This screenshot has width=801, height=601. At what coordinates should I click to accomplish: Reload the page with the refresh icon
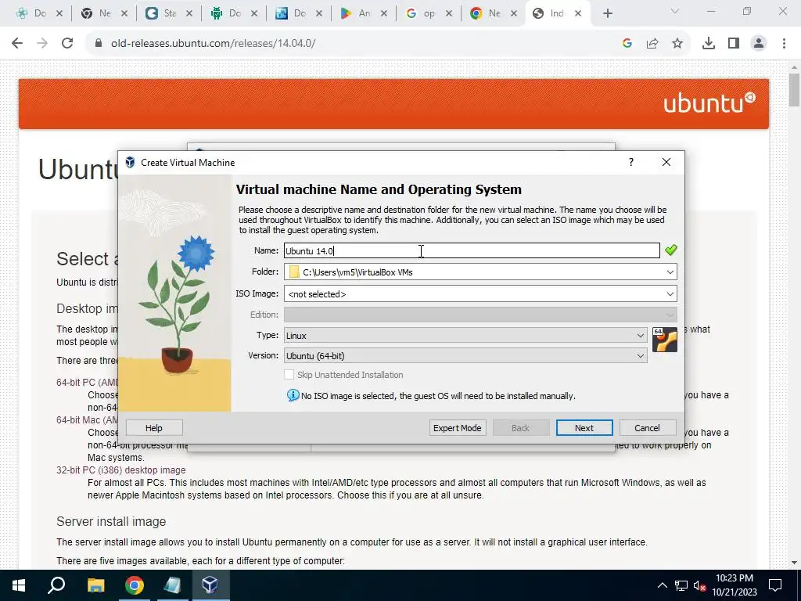pyautogui.click(x=67, y=44)
